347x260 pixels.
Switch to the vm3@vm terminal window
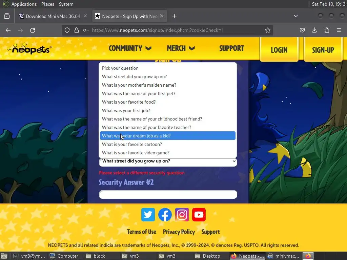(x=29, y=256)
